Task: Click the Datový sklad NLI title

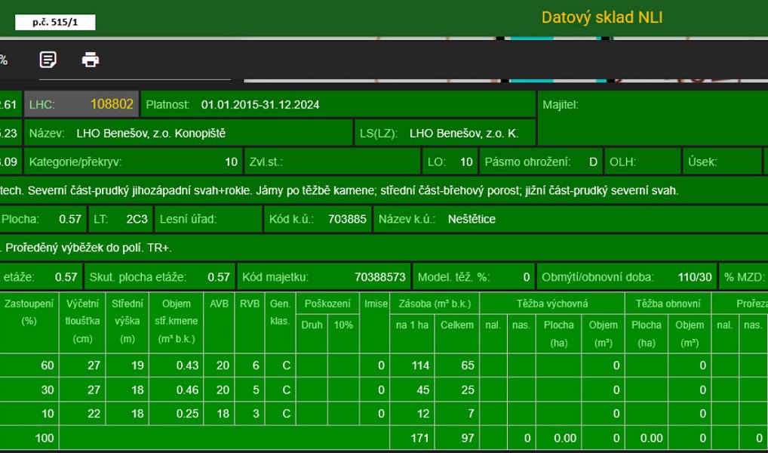Action: 602,17
